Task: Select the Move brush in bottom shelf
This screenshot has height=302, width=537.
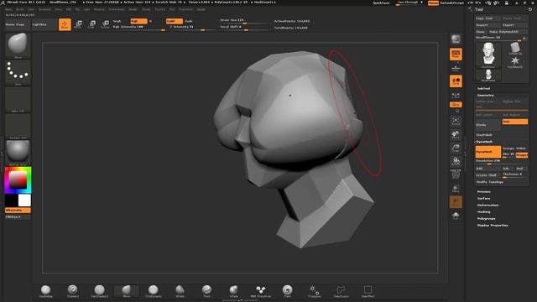Action: pos(127,291)
